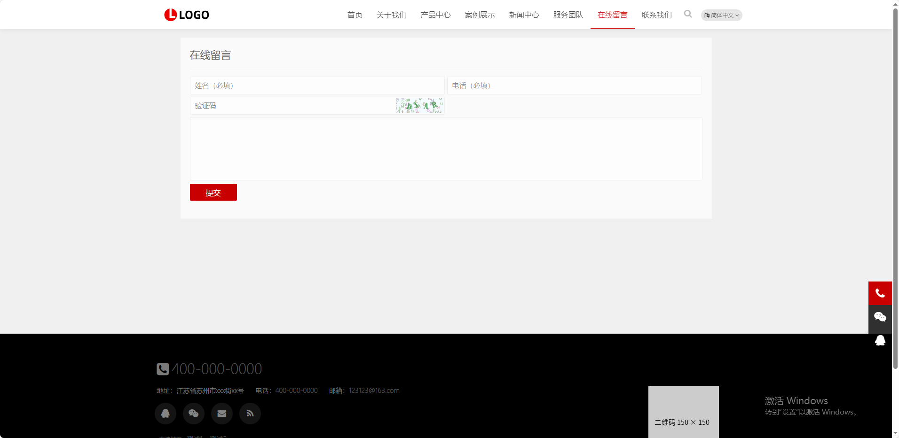Click the 123123@163.com email link
This screenshot has height=438, width=899.
tap(374, 391)
